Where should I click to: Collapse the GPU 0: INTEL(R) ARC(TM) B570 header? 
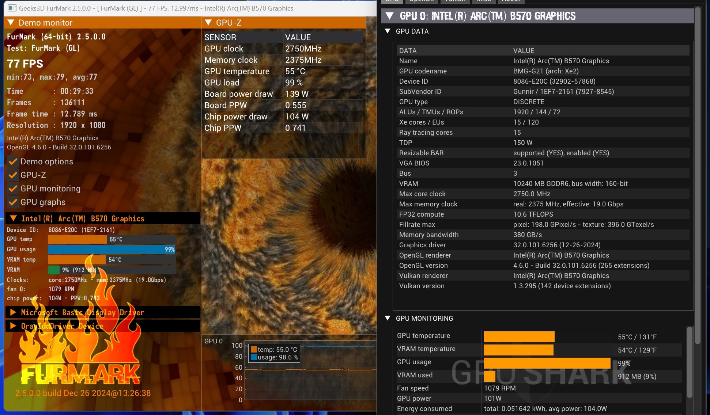[x=390, y=16]
